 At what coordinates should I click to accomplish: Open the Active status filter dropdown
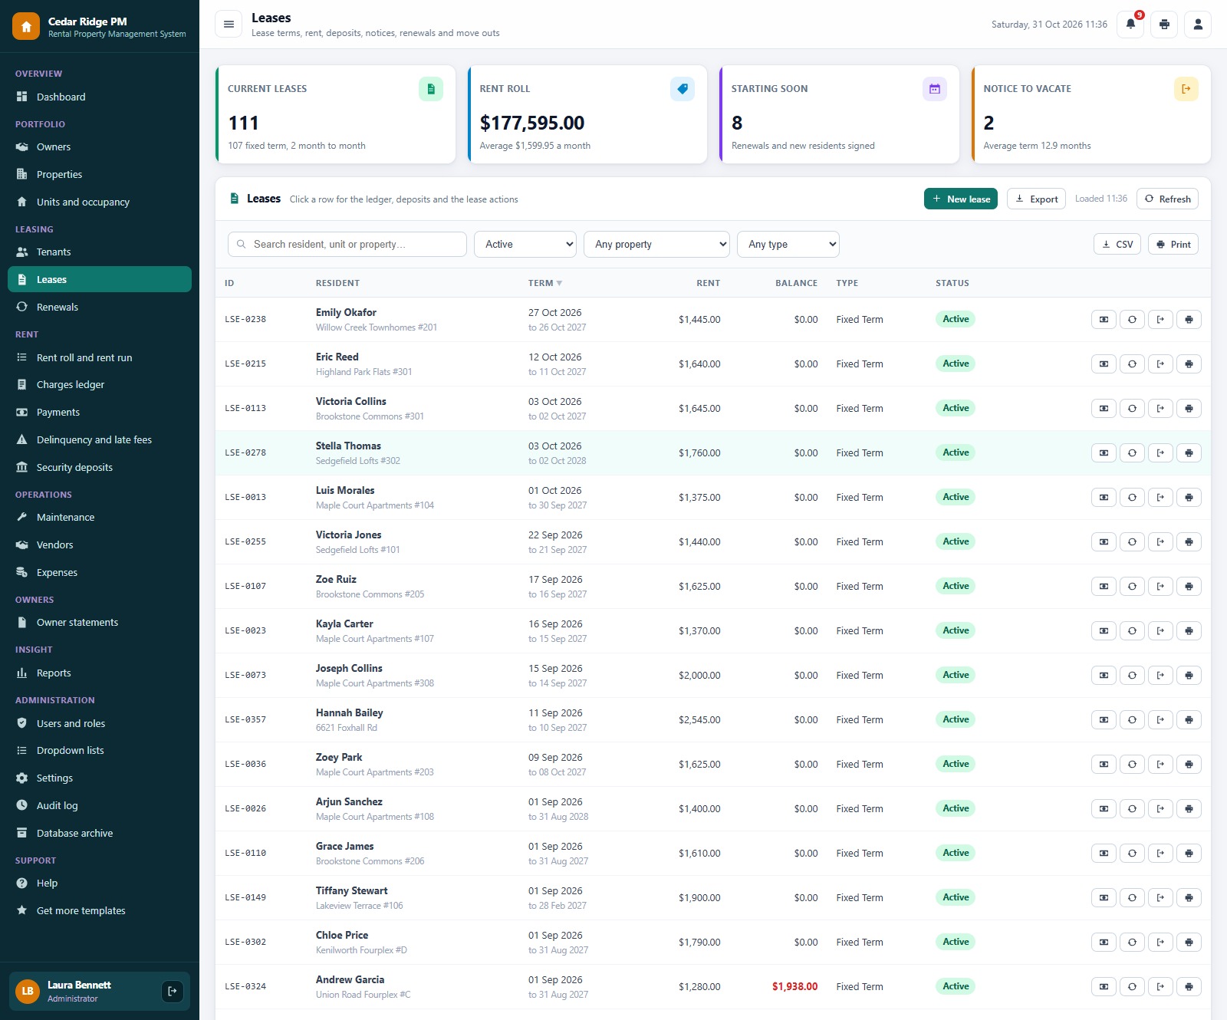(x=525, y=244)
